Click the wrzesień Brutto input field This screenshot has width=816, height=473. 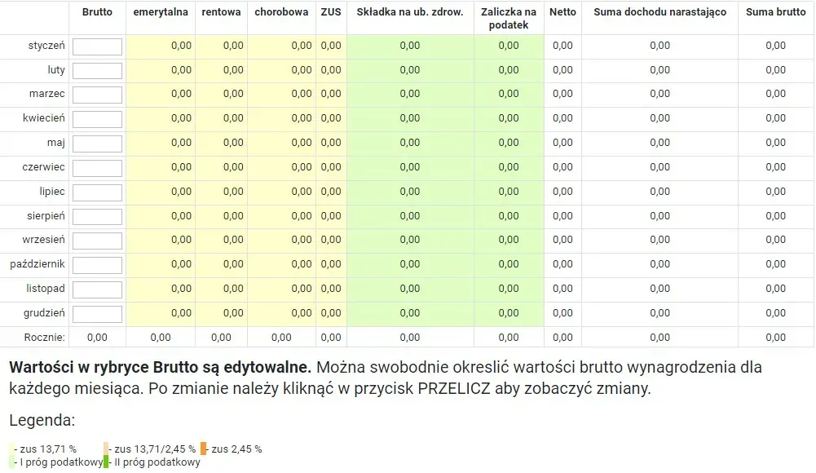[96, 240]
